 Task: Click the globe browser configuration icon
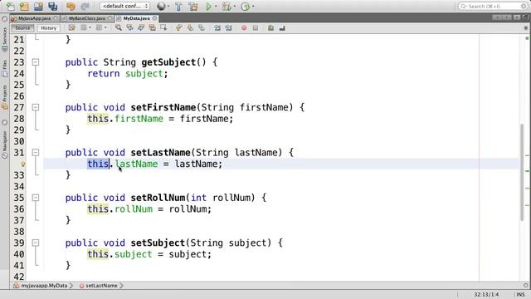pos(161,6)
